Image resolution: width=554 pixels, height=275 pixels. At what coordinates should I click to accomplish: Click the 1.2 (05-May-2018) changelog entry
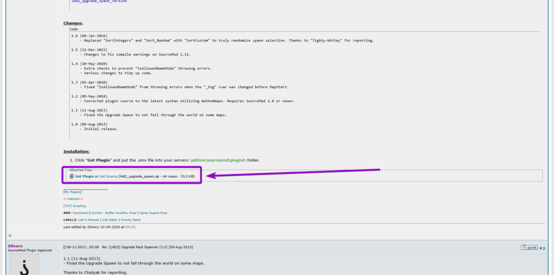89,96
